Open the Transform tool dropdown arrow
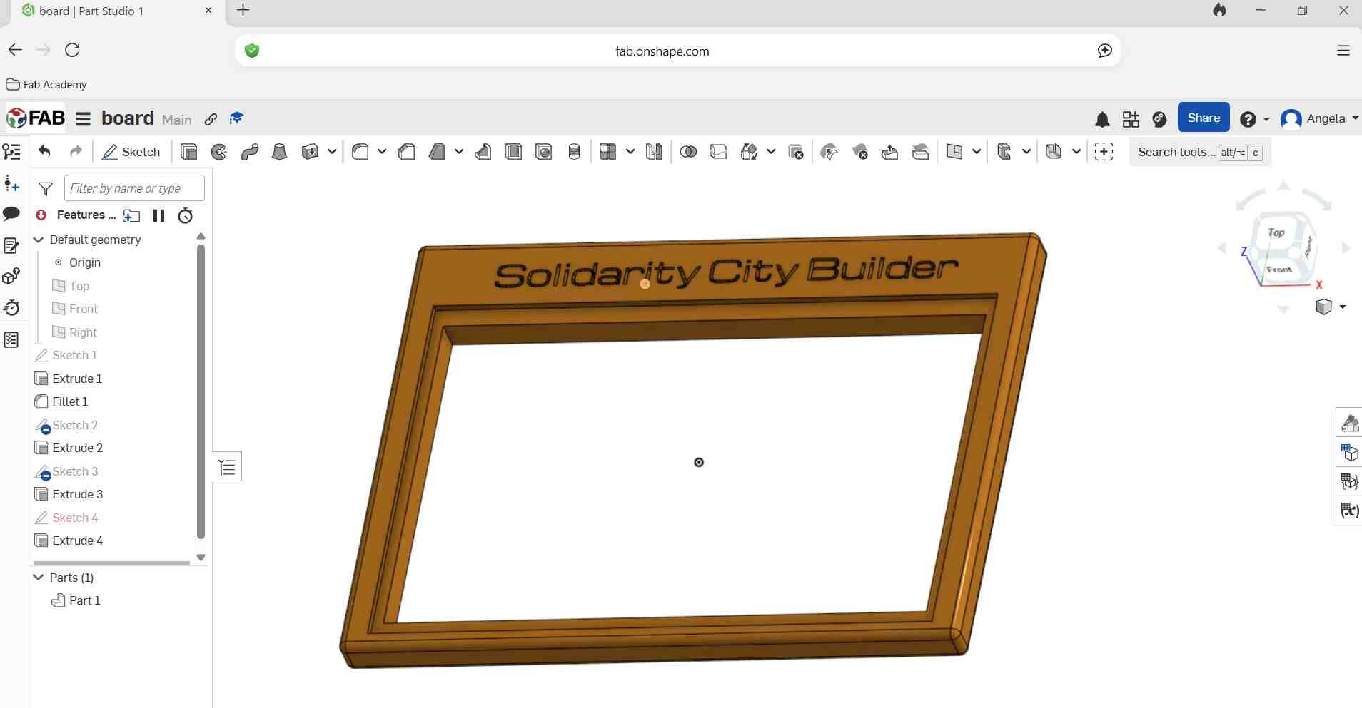 click(771, 152)
